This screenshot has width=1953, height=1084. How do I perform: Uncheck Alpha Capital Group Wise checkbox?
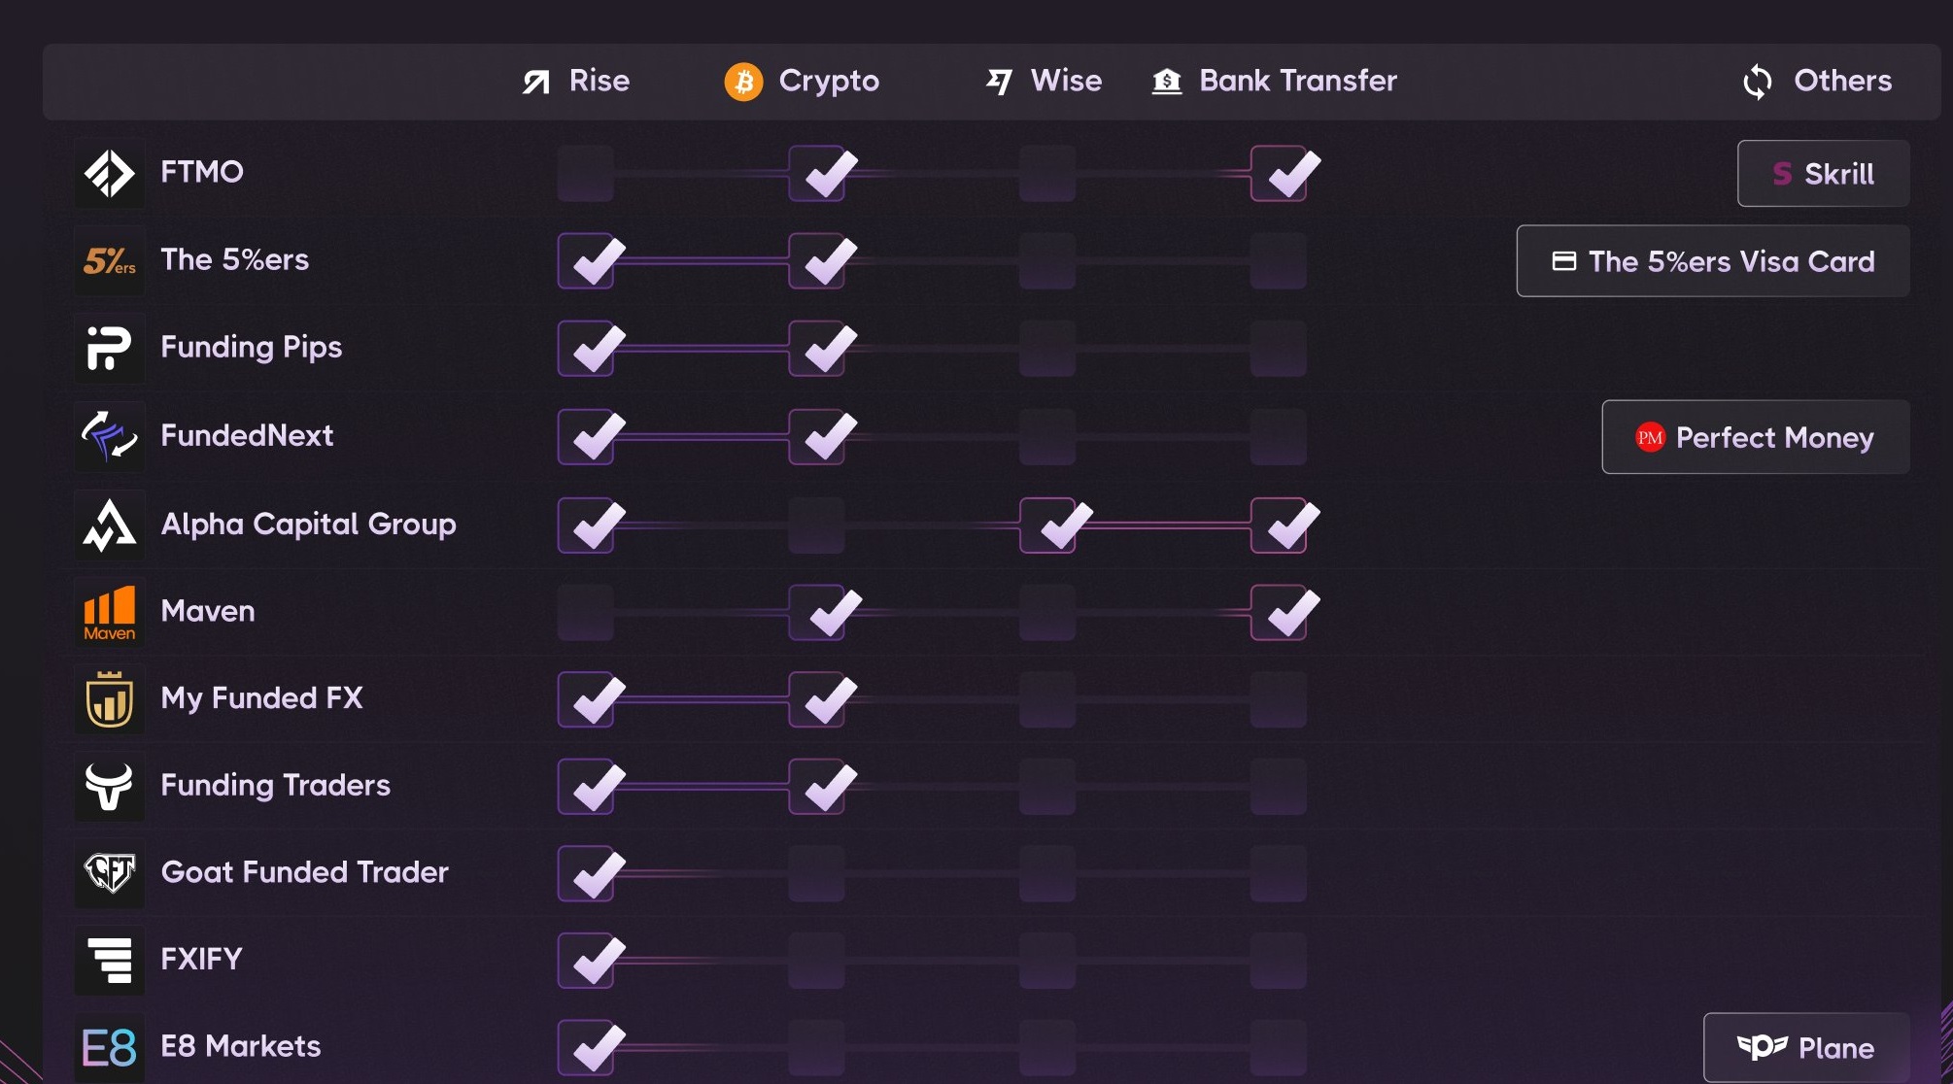1048,525
